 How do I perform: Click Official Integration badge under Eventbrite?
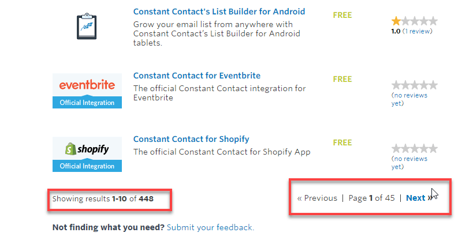click(87, 103)
